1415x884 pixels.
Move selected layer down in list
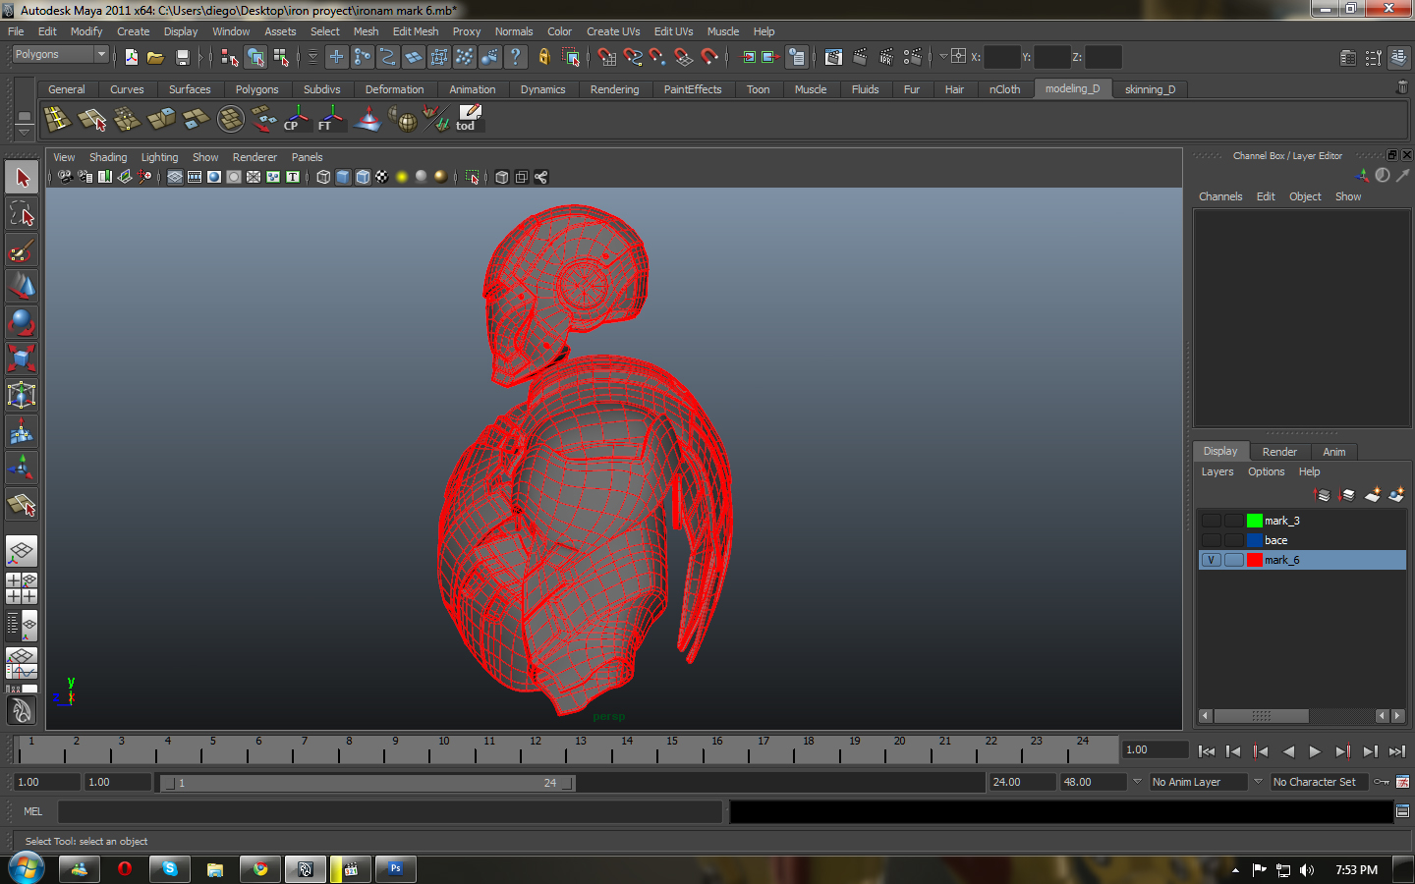(1347, 494)
